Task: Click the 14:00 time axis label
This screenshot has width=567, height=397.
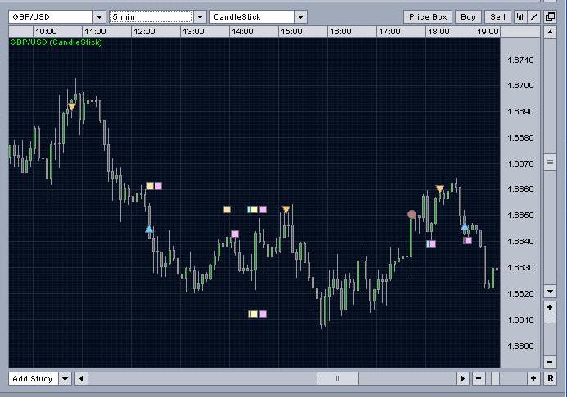Action: click(x=242, y=32)
